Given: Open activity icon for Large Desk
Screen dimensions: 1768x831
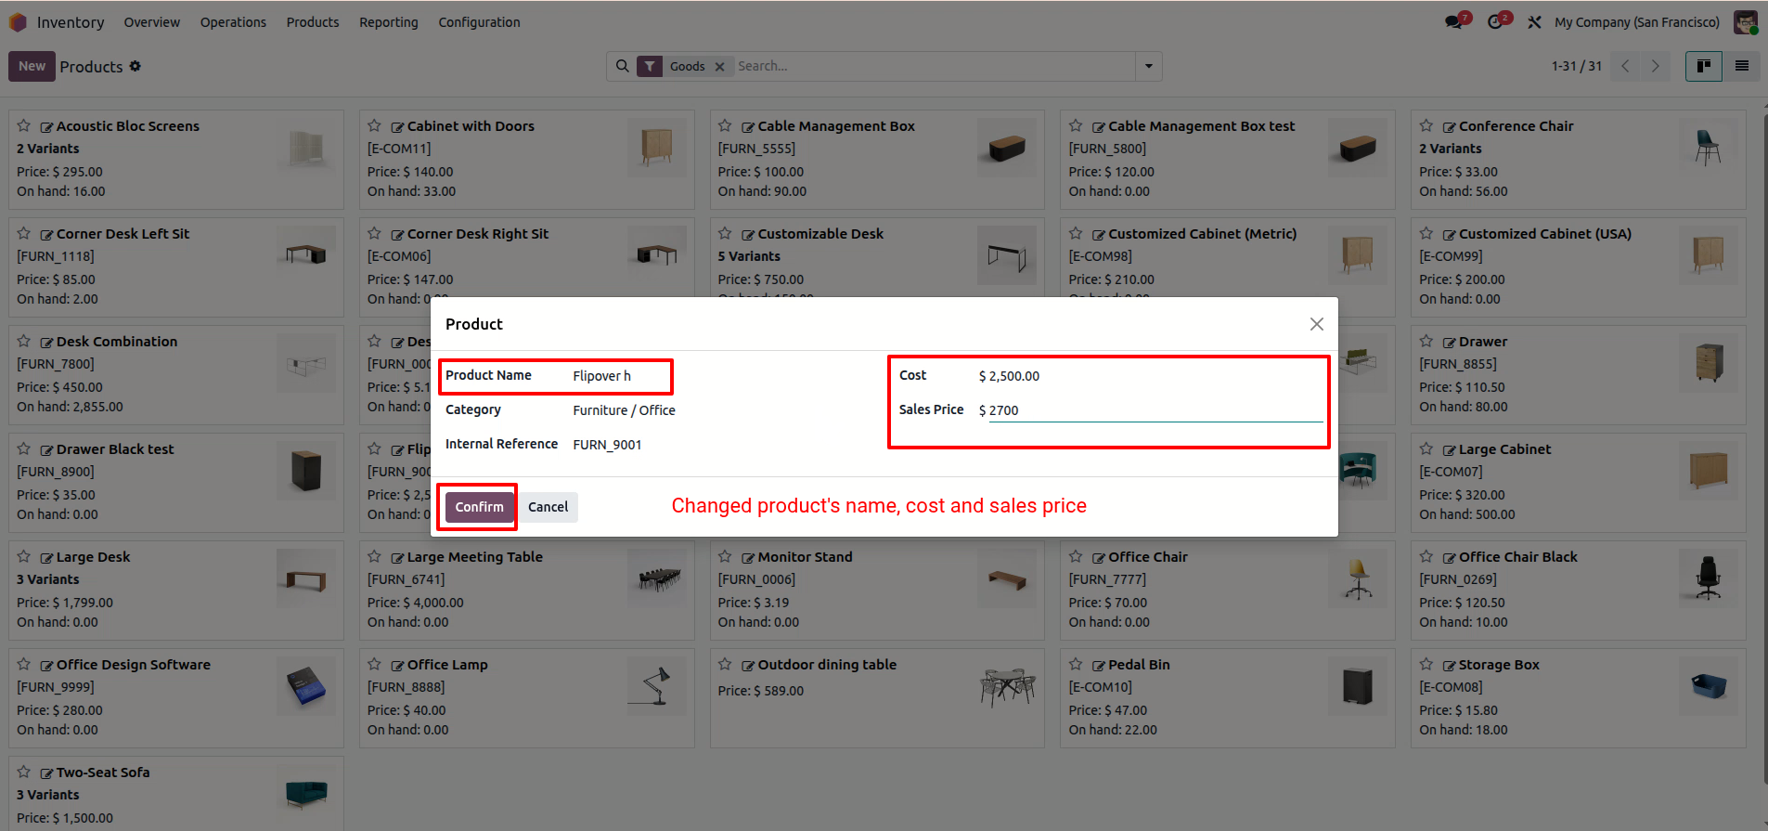Looking at the screenshot, I should pos(46,558).
